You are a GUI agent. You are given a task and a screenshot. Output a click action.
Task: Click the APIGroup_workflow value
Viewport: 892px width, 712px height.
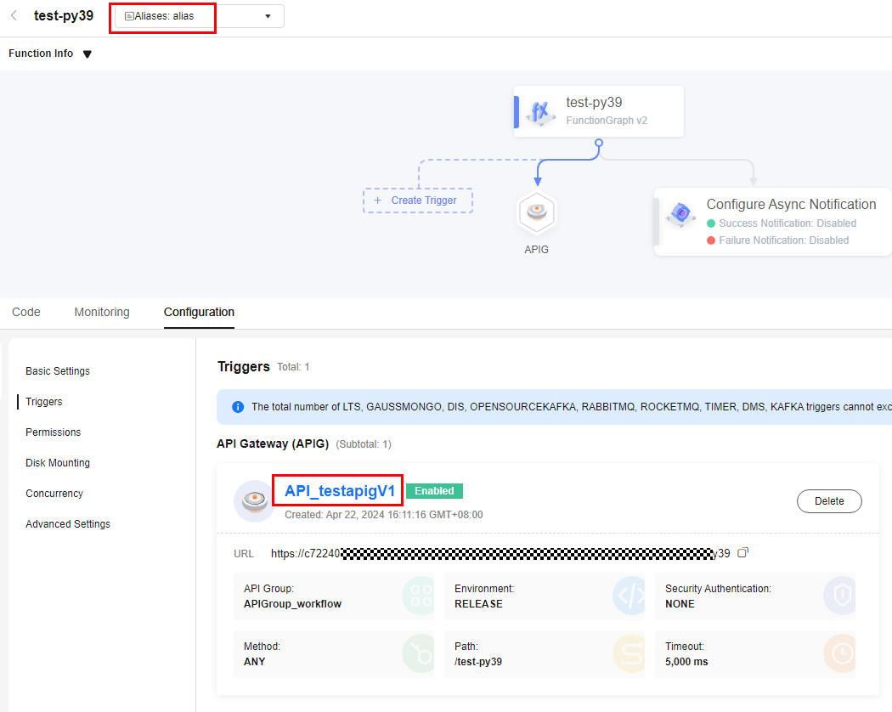point(292,604)
